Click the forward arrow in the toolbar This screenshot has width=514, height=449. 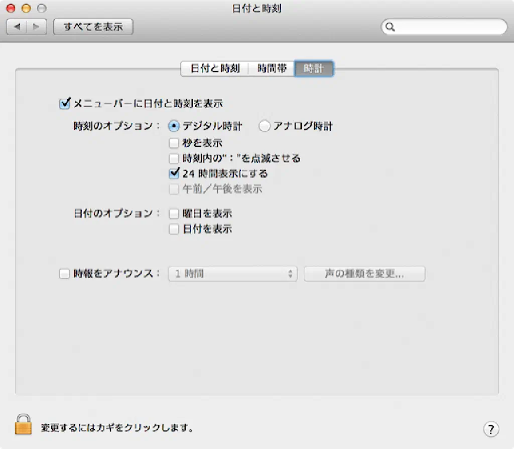(36, 27)
